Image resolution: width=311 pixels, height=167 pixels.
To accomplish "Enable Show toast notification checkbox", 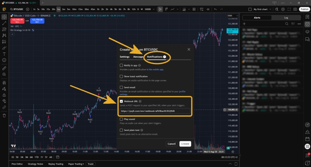I will pos(121,76).
